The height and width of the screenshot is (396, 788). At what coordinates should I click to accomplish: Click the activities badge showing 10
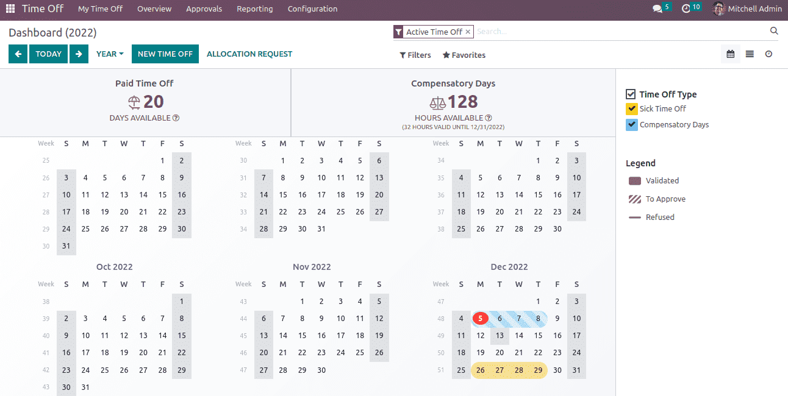pos(697,7)
